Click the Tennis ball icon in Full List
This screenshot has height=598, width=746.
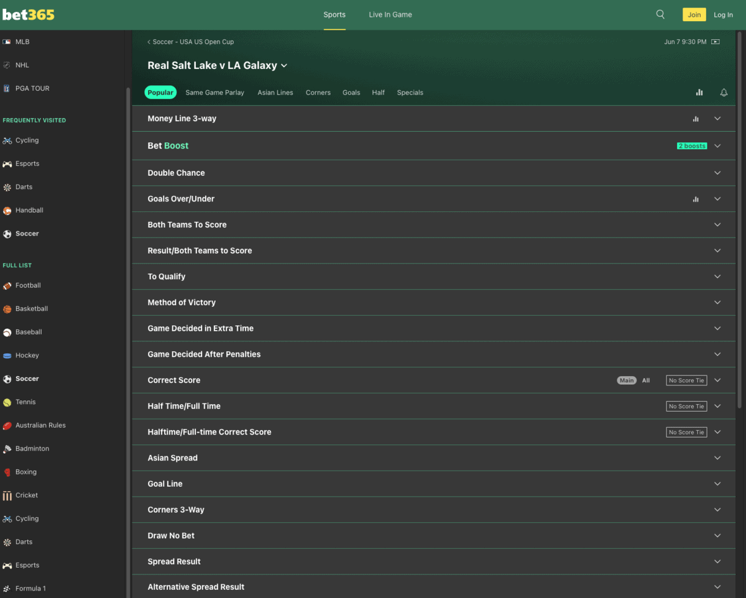click(x=7, y=402)
